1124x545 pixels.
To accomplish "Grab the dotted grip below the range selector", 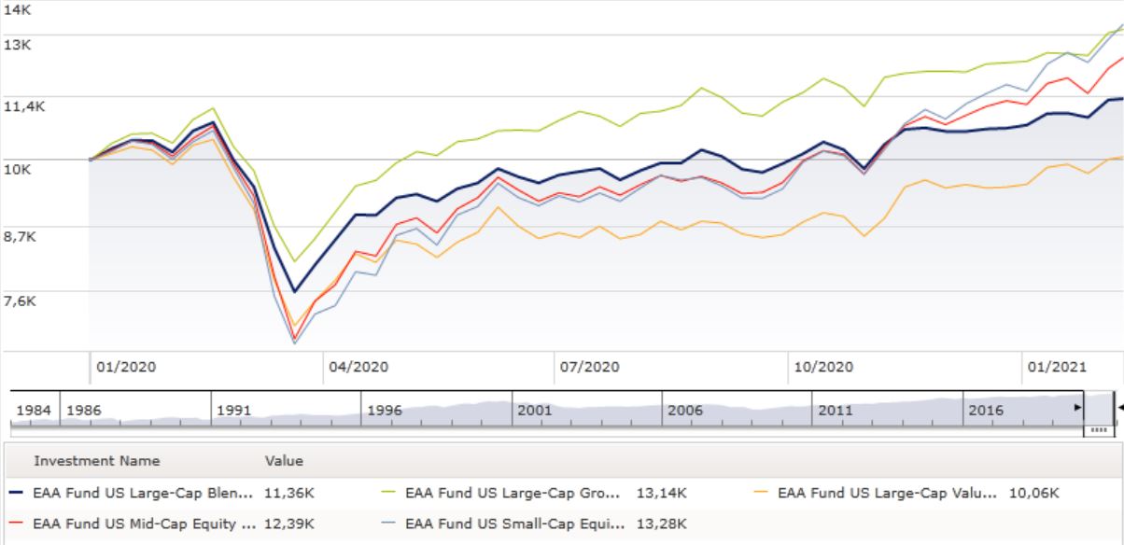I will [1098, 430].
